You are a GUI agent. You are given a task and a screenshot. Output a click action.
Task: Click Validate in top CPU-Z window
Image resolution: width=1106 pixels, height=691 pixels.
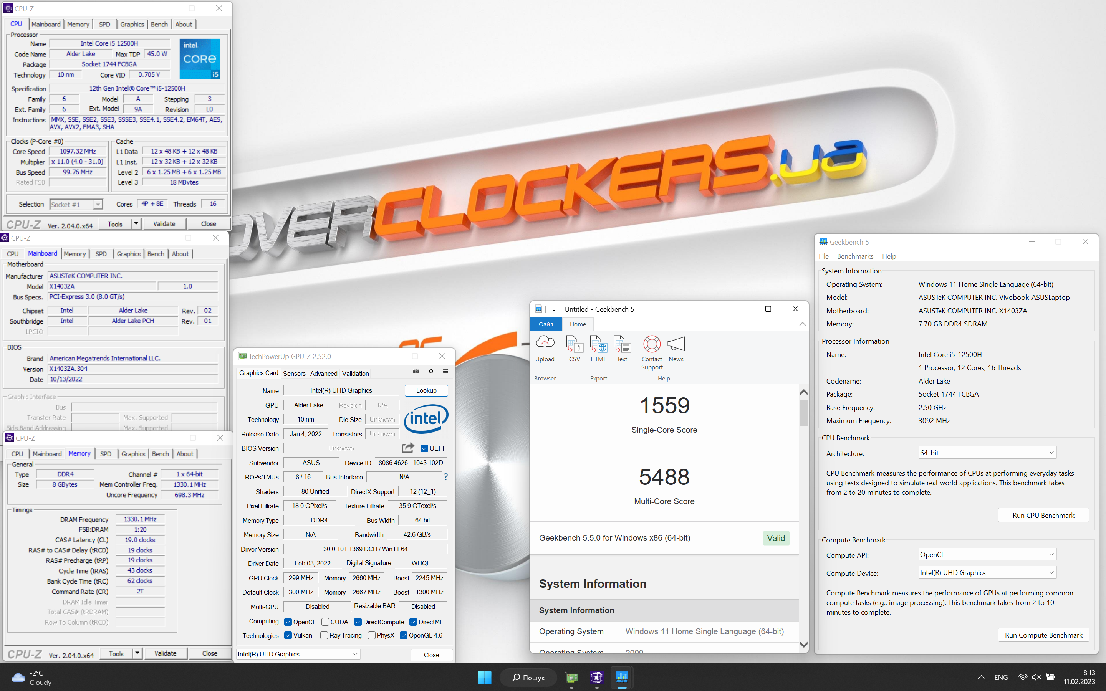pos(164,223)
